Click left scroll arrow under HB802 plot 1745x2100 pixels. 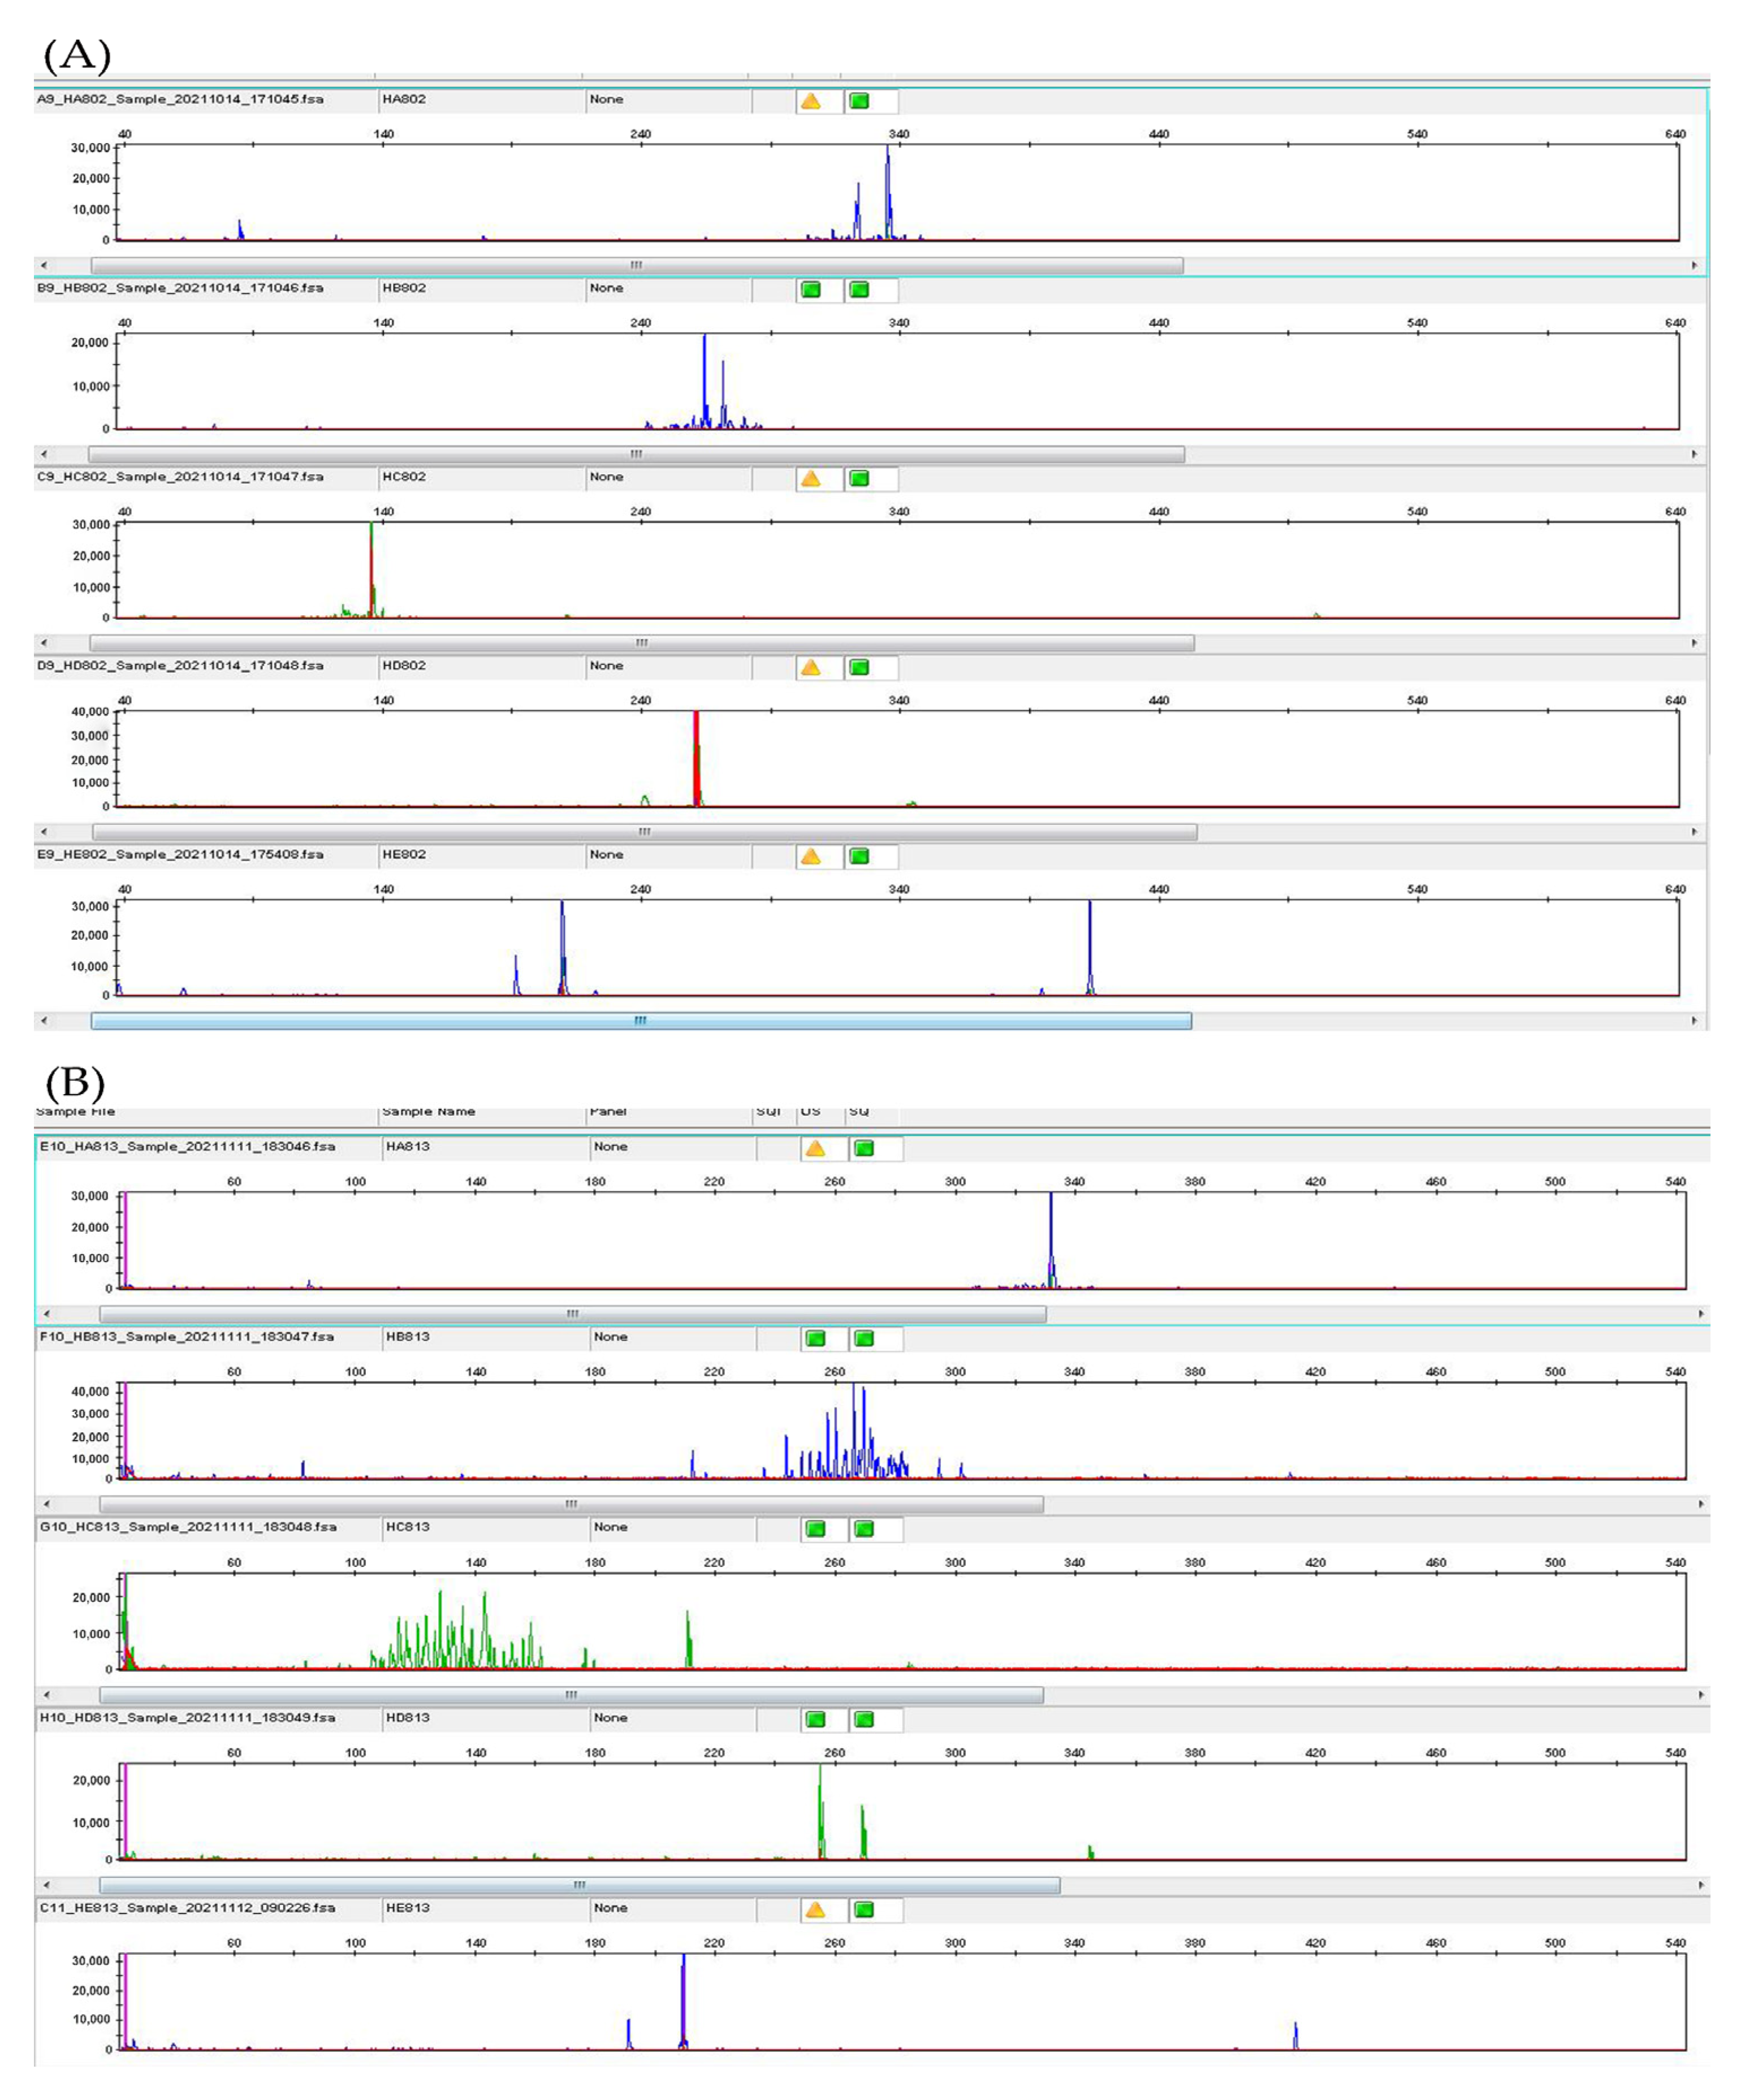43,454
